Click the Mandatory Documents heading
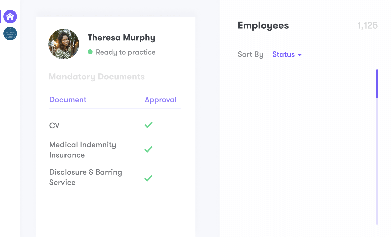This screenshot has width=391, height=237. (x=97, y=77)
